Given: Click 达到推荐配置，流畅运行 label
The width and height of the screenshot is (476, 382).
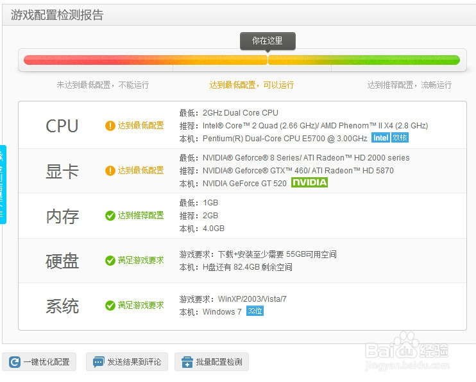Looking at the screenshot, I should point(409,85).
